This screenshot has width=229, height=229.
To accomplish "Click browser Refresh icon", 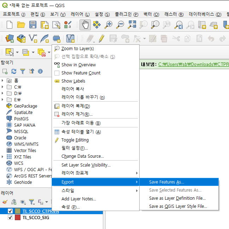I will (x=14, y=71).
